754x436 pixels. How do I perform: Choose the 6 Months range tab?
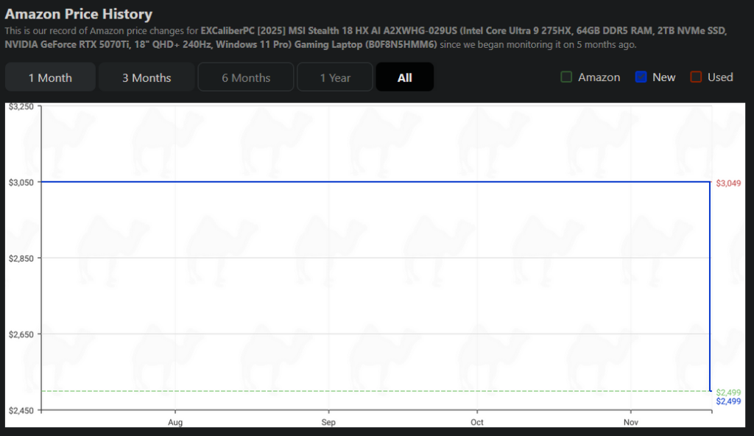coord(246,77)
